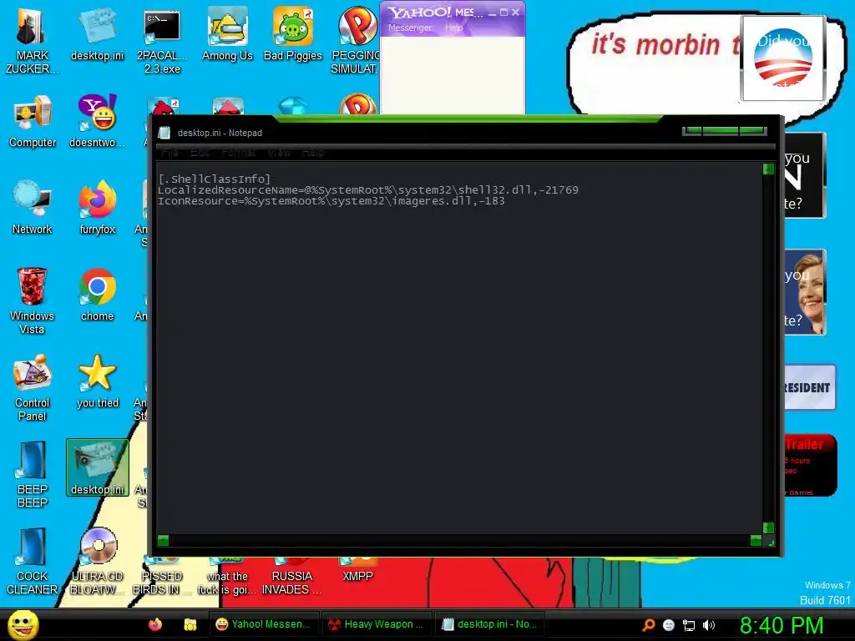Click the Hillary Clinton photo desktop gadget

(806, 292)
